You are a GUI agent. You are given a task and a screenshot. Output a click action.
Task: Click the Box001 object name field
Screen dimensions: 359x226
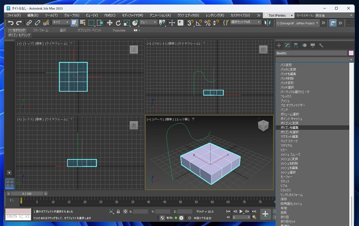pos(311,53)
